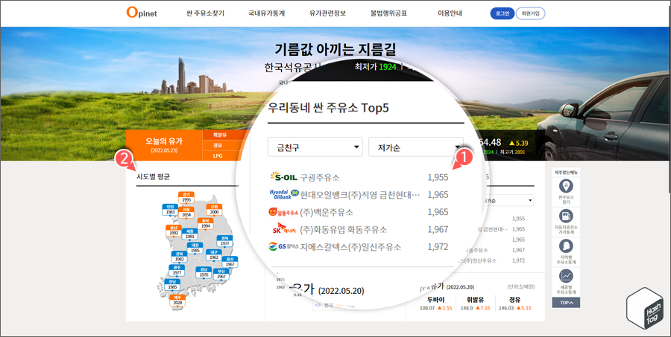This screenshot has width=671, height=337.
Task: Open the 이용안내 menu
Action: point(450,13)
